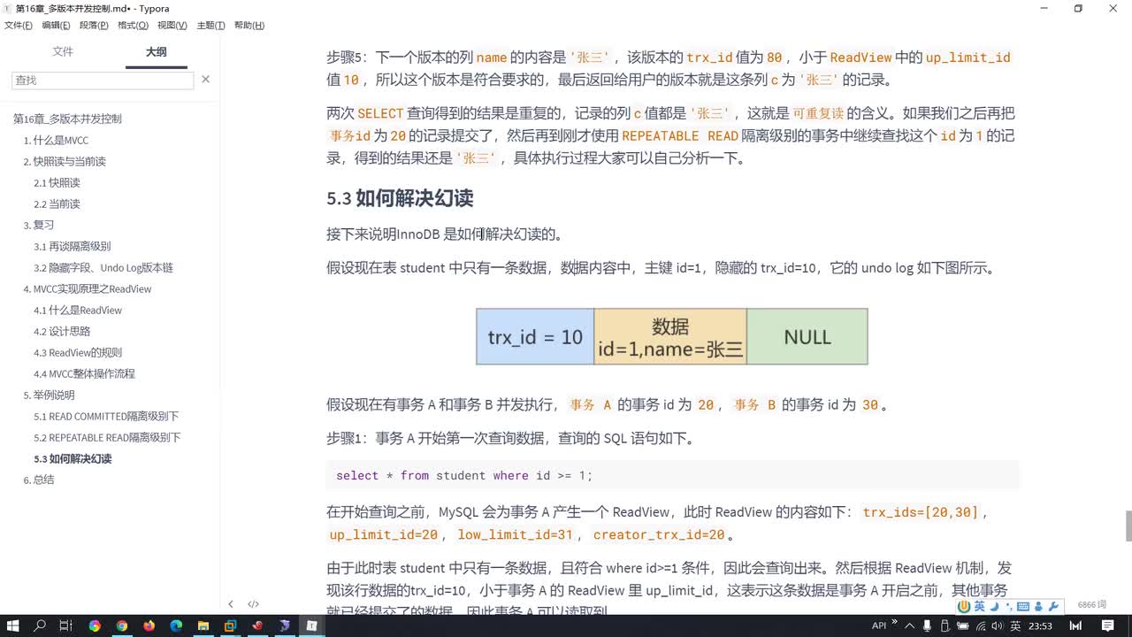The image size is (1132, 637).
Task: Open the Wi-Fi network tray icon
Action: coord(981,625)
